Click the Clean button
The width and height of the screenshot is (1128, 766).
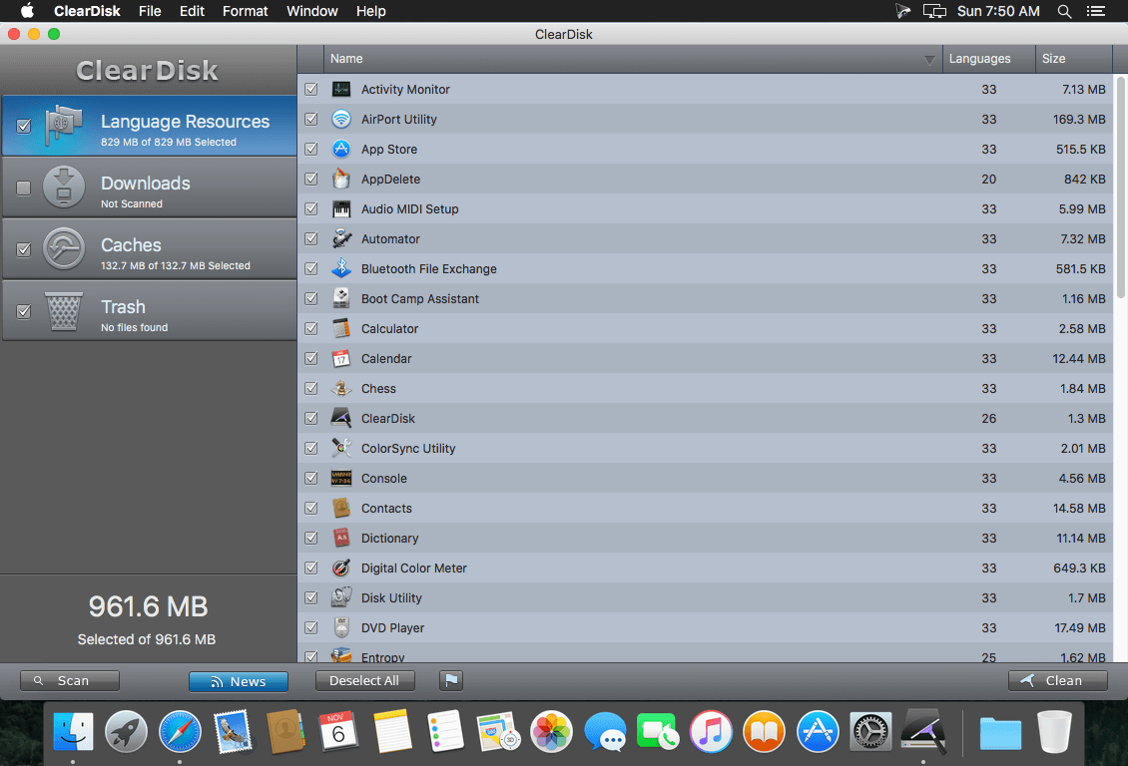click(x=1057, y=680)
